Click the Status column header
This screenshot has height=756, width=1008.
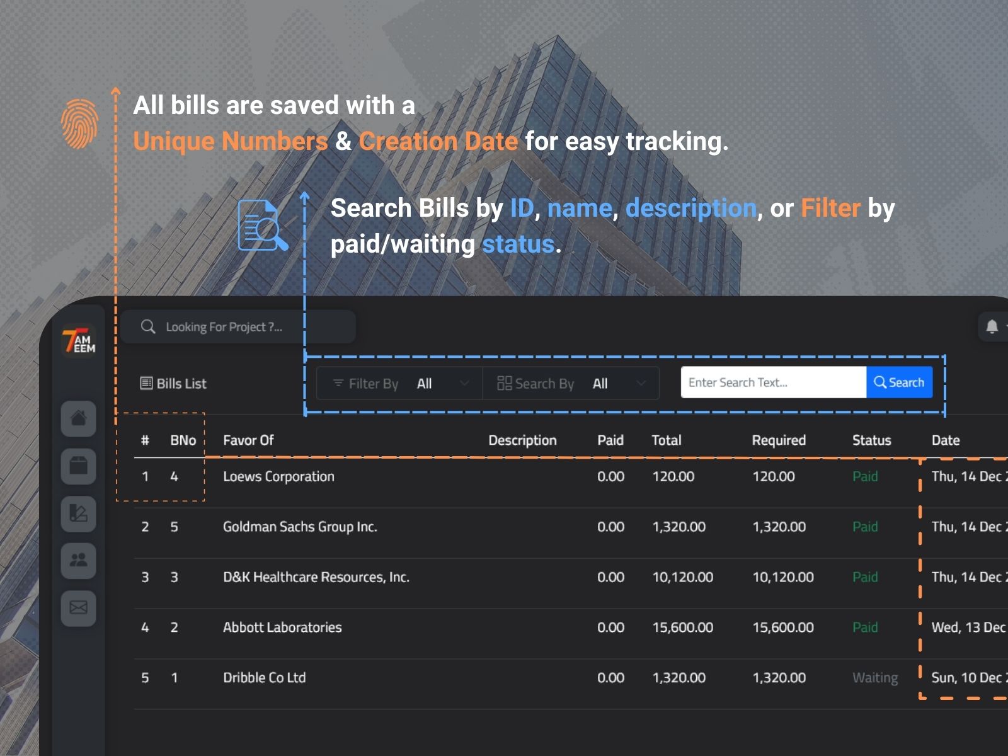[x=871, y=440]
